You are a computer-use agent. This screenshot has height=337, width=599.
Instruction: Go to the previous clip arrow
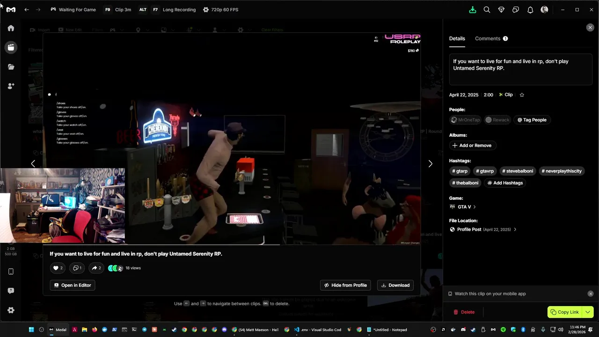pyautogui.click(x=33, y=163)
